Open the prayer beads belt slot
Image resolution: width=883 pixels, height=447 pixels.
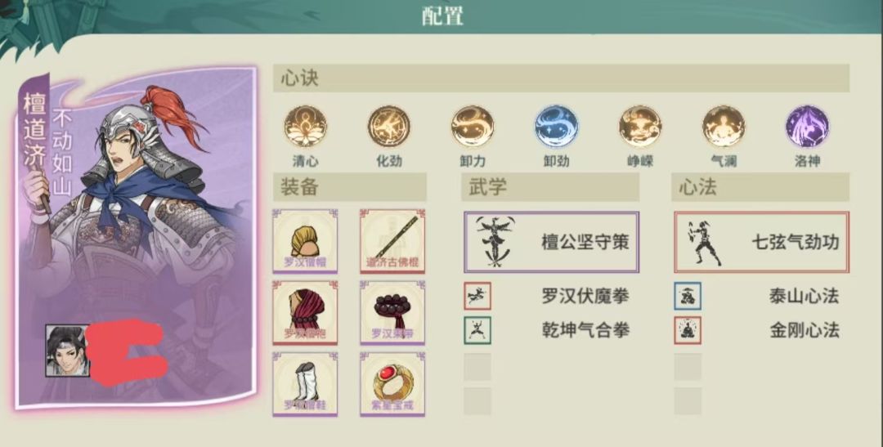(392, 312)
